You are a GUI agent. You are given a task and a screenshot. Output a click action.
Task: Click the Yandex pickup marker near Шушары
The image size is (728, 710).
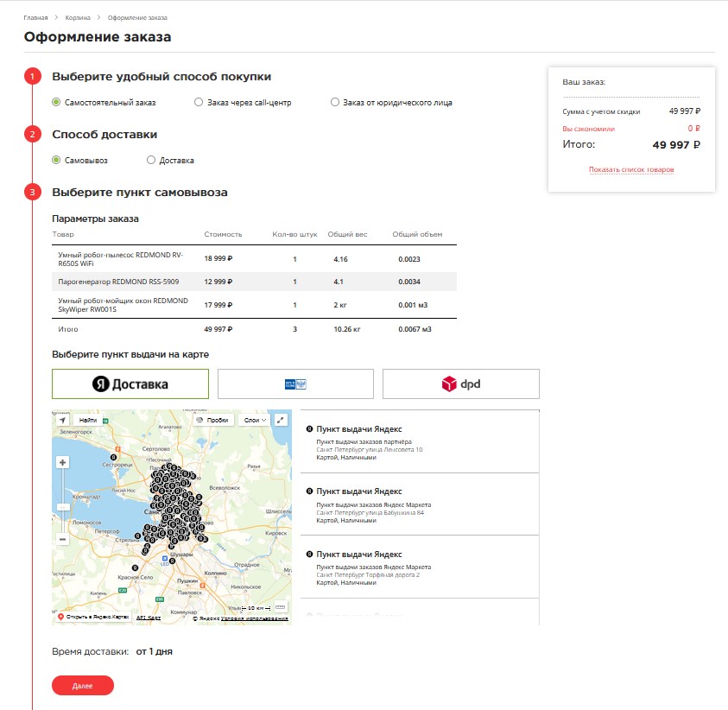[x=172, y=561]
